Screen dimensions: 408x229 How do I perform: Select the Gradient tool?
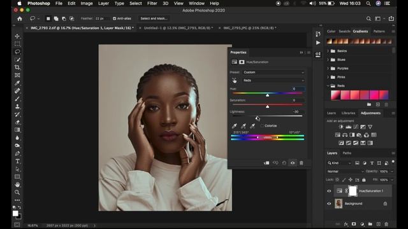pos(17,130)
